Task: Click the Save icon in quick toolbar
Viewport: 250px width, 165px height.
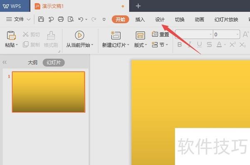Action: [41, 19]
